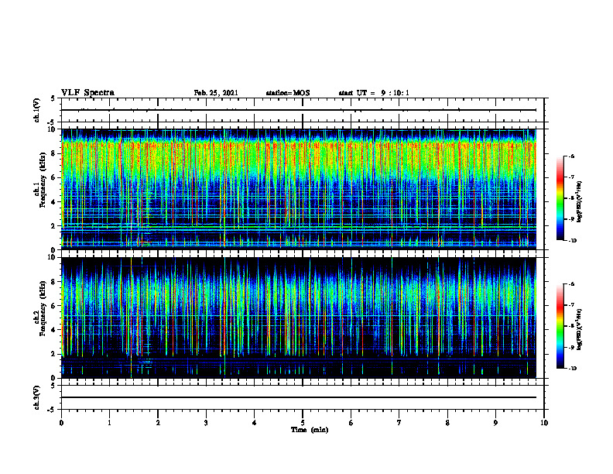Click the last time axis label "10"

click(544, 423)
